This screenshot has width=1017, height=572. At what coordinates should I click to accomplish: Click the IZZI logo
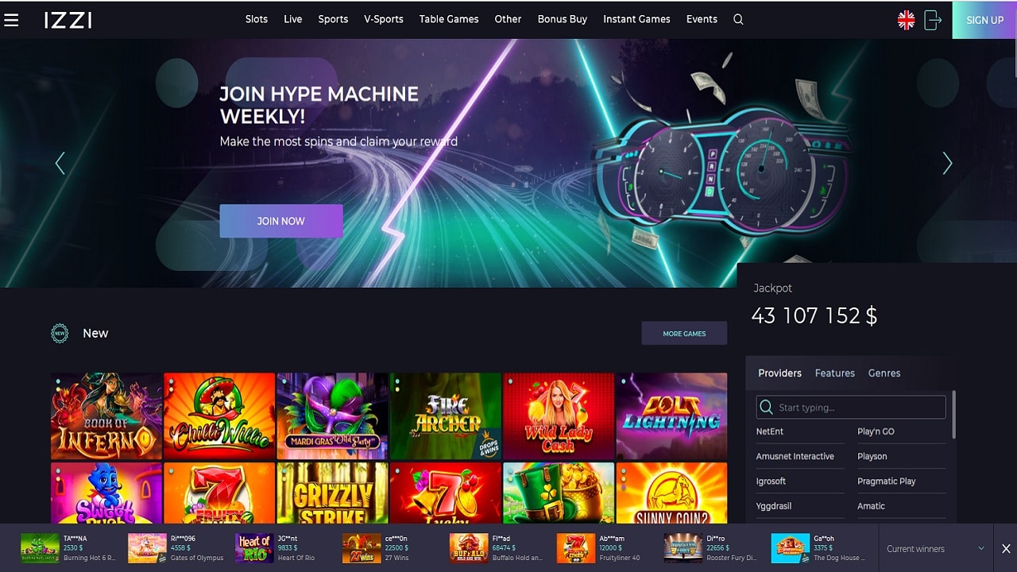pyautogui.click(x=68, y=20)
